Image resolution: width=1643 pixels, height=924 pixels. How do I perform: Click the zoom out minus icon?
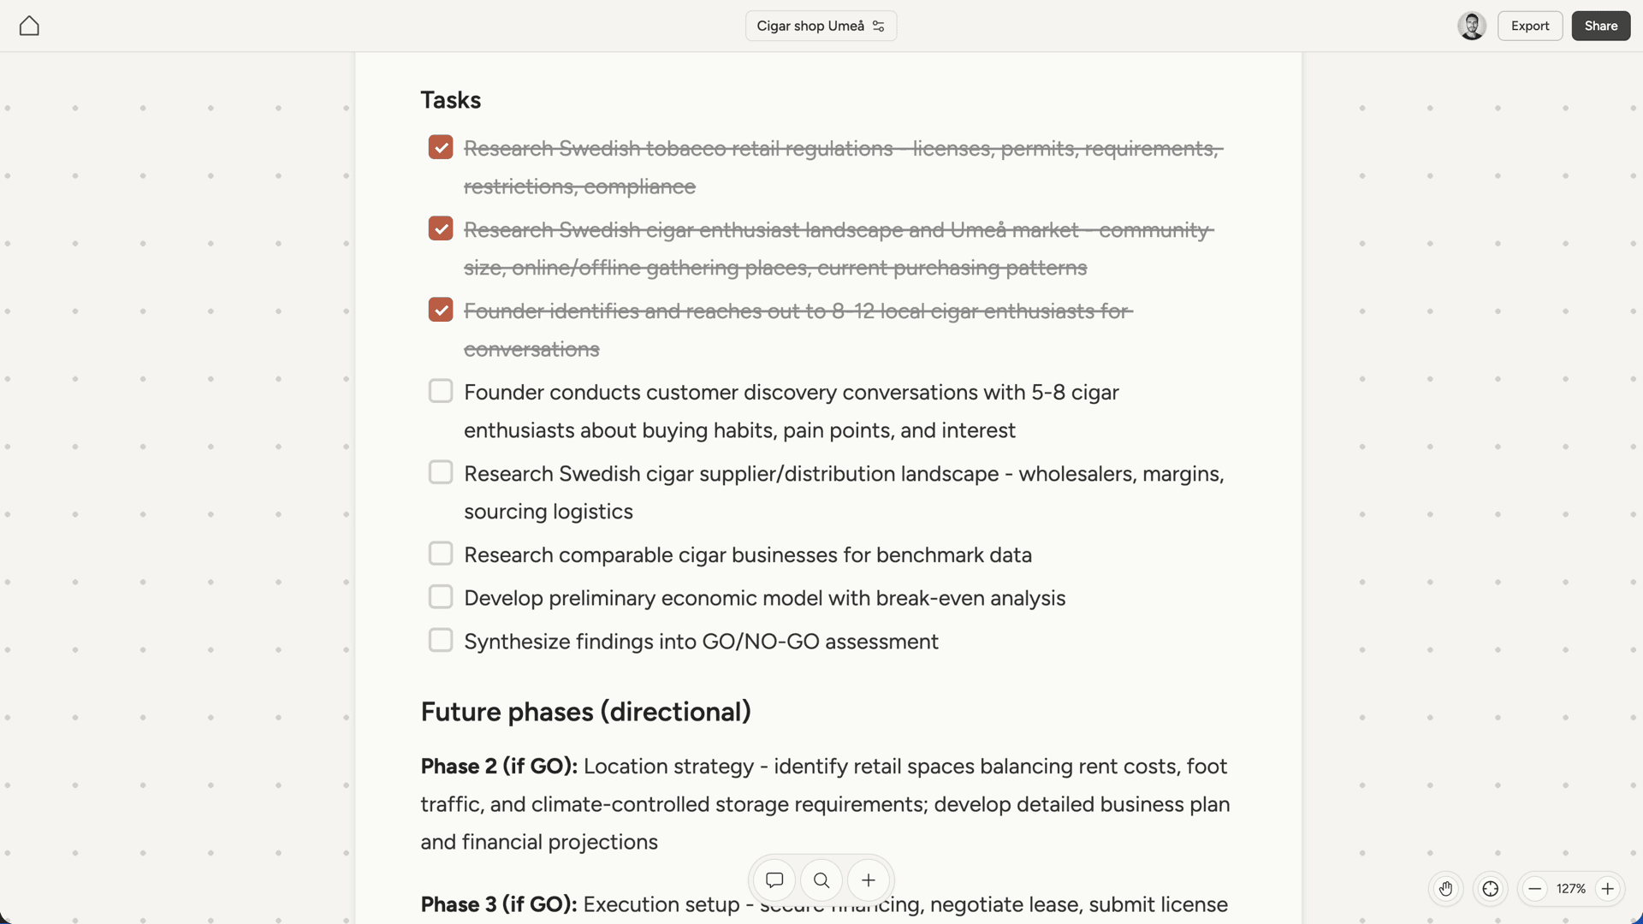point(1535,889)
